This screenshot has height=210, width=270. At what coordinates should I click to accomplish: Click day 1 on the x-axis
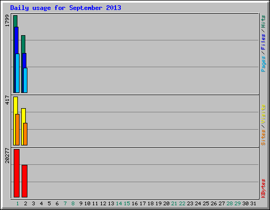tap(17, 204)
